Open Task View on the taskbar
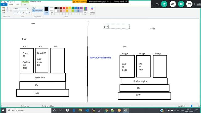The image size is (201, 113). pyautogui.click(x=61, y=110)
